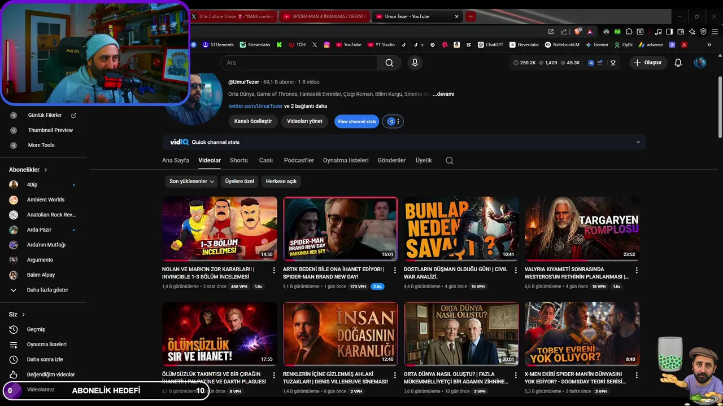Click the Brave Shields lion icon
The image size is (723, 406).
(x=578, y=32)
